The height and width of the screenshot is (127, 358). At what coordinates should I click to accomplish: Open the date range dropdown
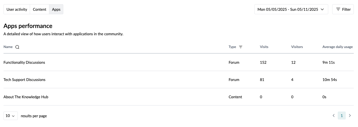click(x=291, y=9)
